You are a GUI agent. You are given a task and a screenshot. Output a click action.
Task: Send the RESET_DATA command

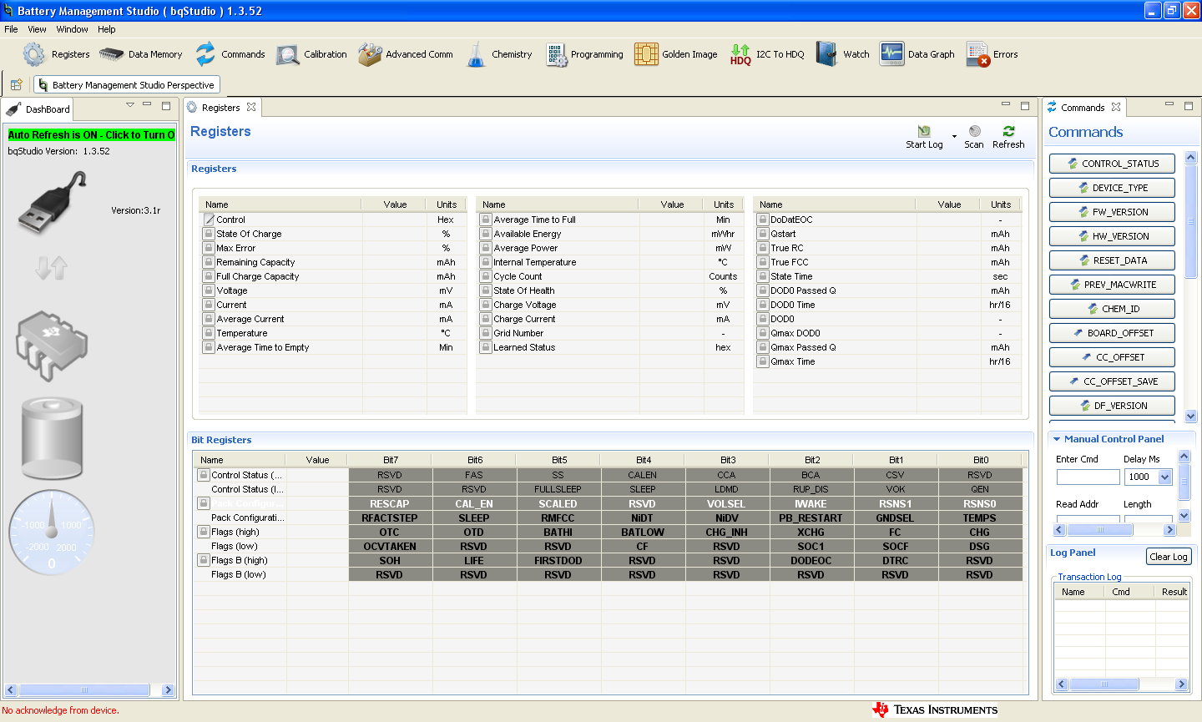coord(1112,260)
